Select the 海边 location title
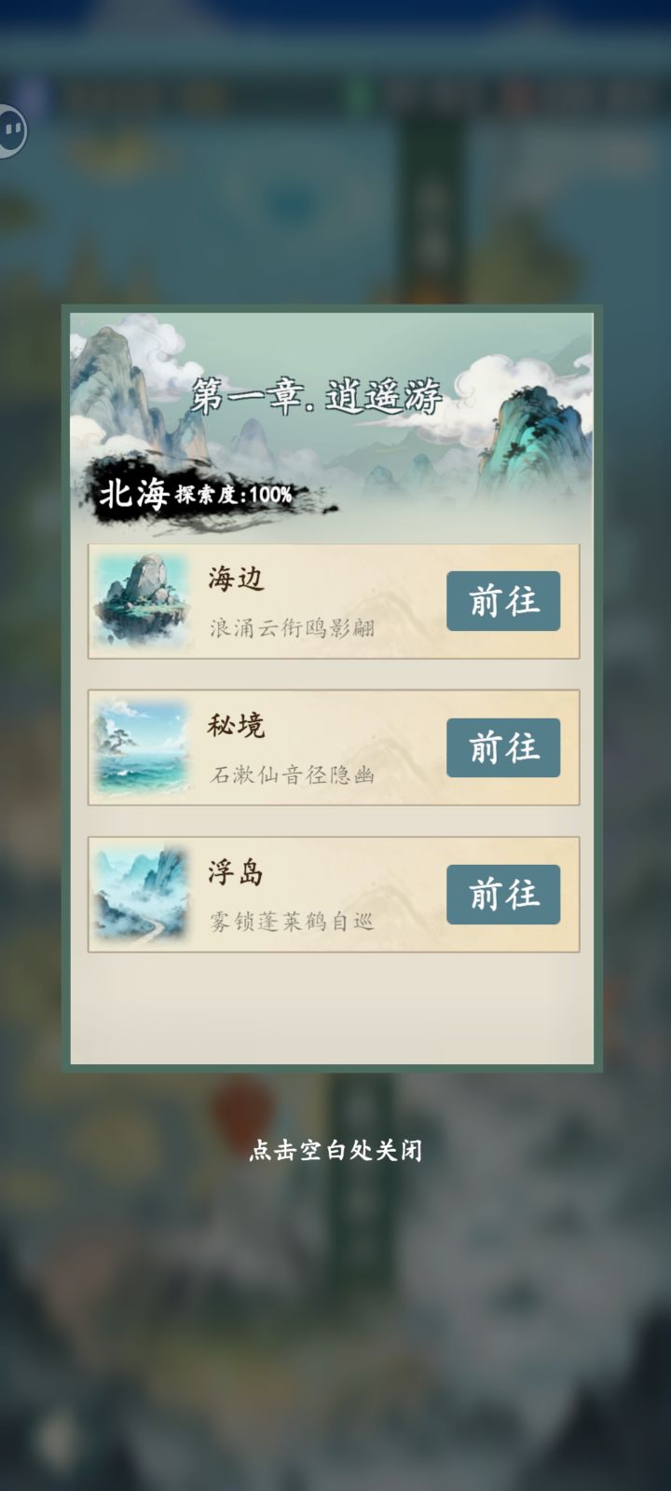Viewport: 671px width, 1491px height. (x=236, y=579)
